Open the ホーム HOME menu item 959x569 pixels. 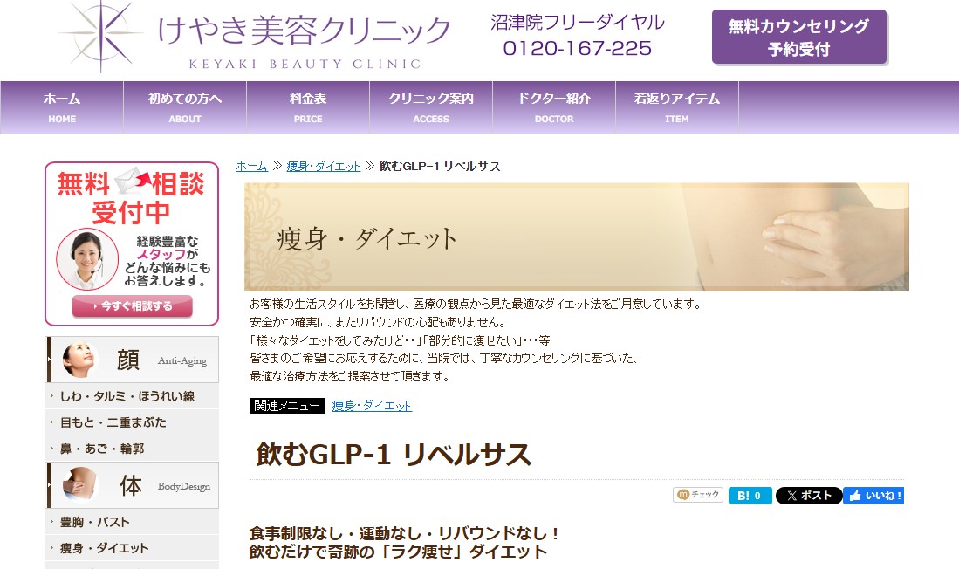click(62, 107)
